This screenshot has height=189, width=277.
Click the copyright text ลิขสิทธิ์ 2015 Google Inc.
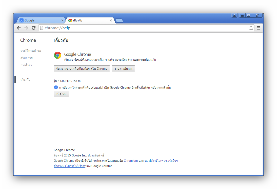point(70,155)
